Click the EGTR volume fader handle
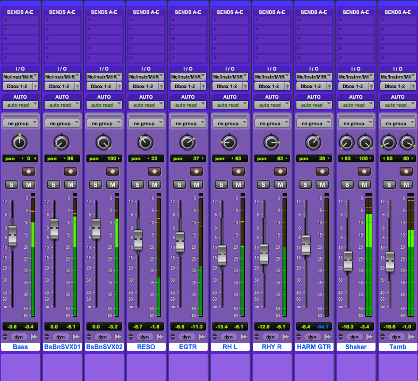The height and width of the screenshot is (381, 418). click(x=180, y=242)
